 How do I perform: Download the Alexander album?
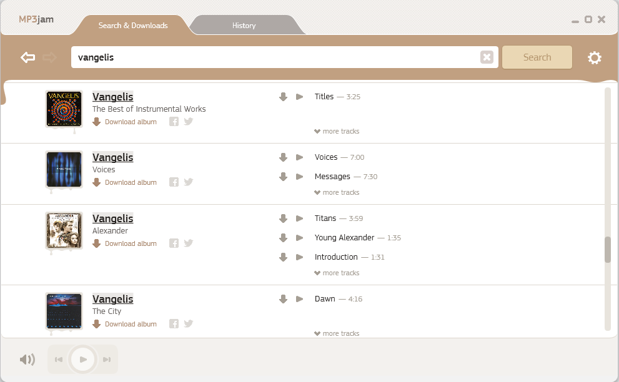coord(125,243)
